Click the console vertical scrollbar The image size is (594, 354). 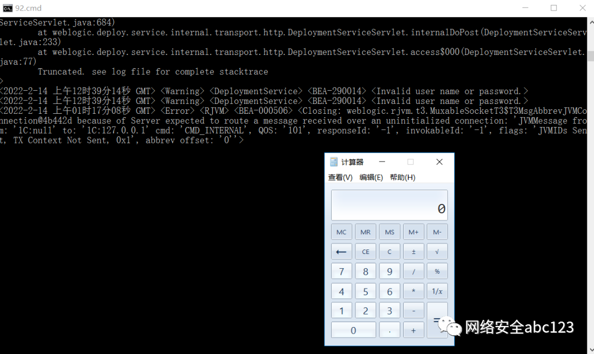pyautogui.click(x=591, y=185)
